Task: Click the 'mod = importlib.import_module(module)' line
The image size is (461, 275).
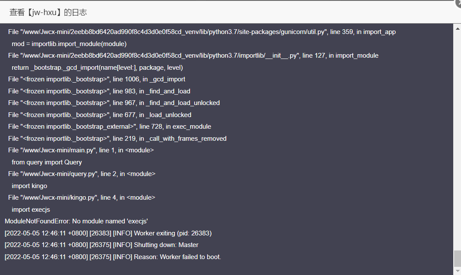Action: coord(69,44)
